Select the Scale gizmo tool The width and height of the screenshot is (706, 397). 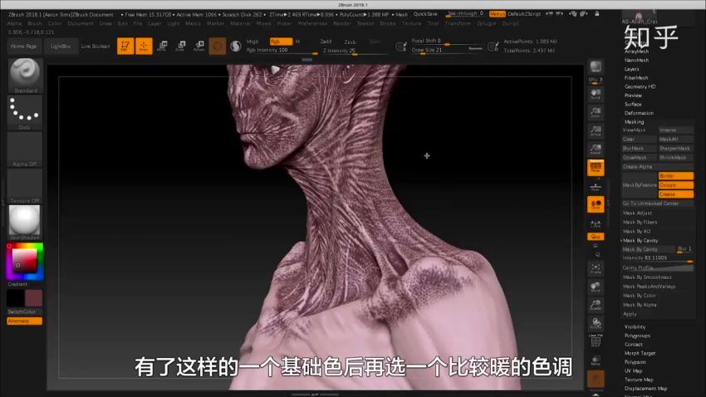pos(180,46)
